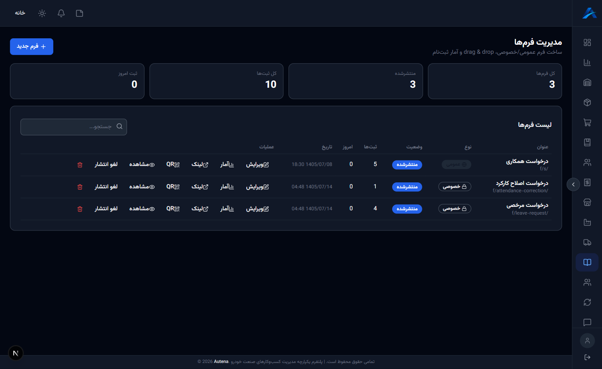This screenshot has width=602, height=369.
Task: Click ویرایش for درخواست همکاری
Action: click(x=258, y=165)
